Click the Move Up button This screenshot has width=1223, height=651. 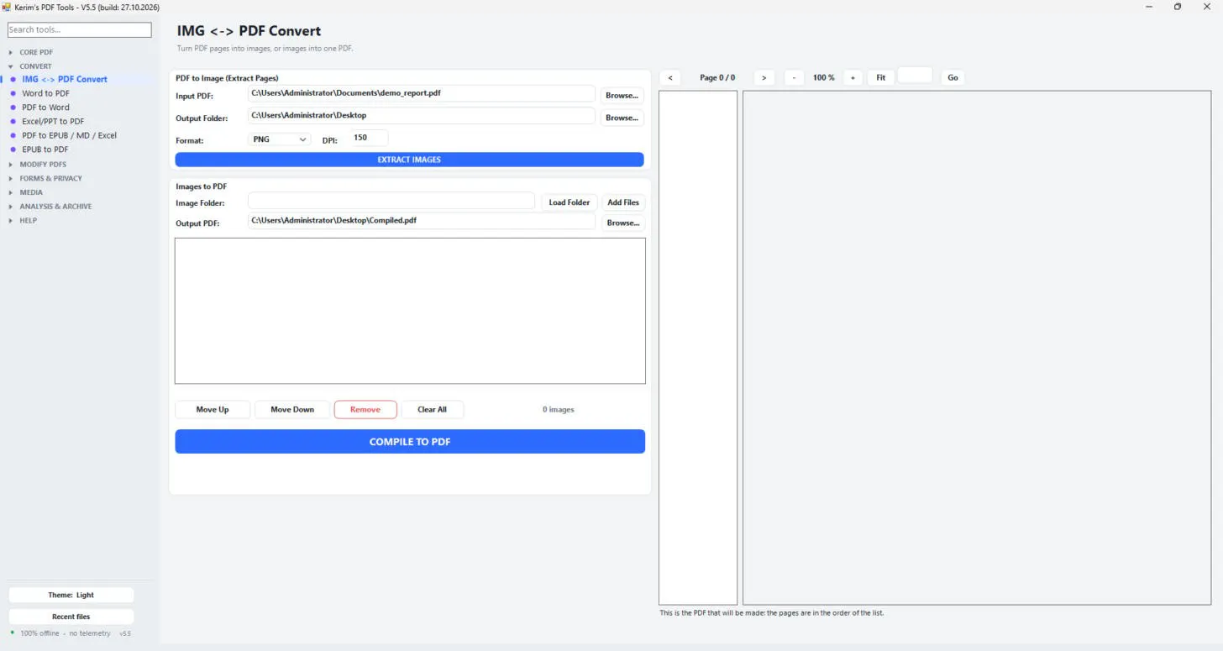213,409
